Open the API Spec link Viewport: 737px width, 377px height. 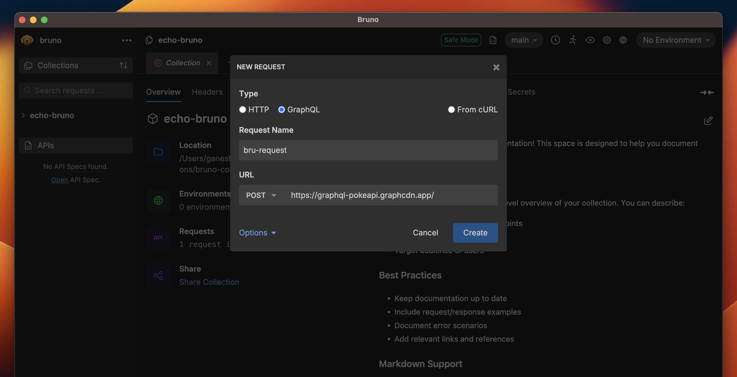point(59,180)
